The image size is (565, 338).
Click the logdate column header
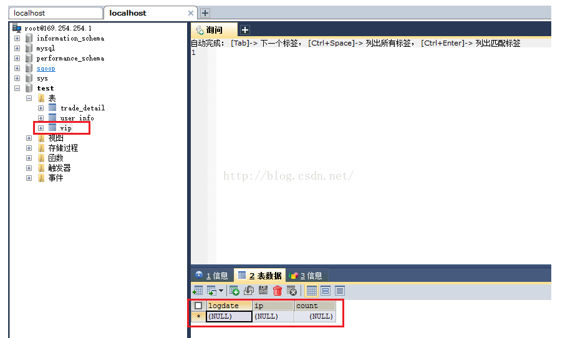tap(229, 306)
